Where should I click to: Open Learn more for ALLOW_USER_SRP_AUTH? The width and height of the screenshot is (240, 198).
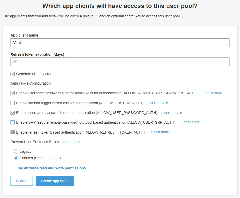point(191,122)
